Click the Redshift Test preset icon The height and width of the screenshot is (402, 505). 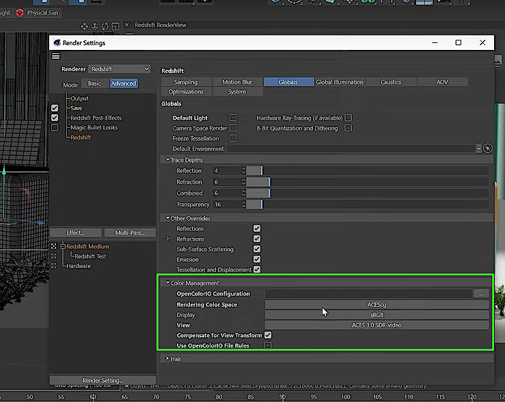(x=55, y=256)
